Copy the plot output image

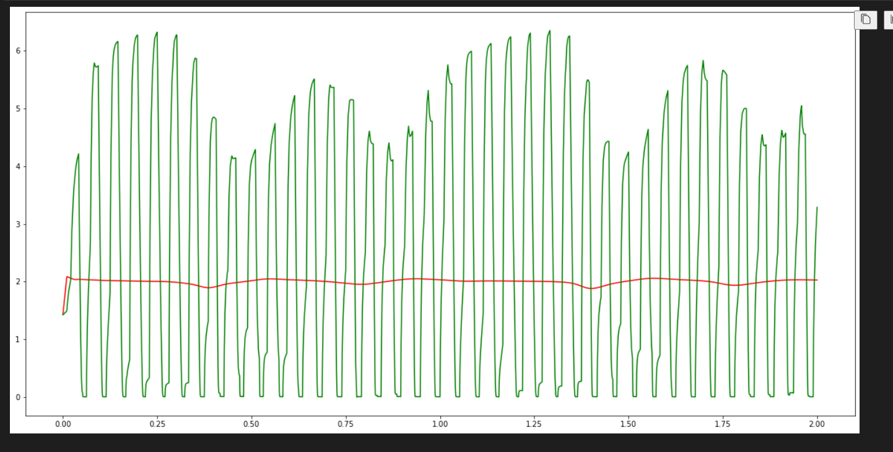tap(865, 19)
